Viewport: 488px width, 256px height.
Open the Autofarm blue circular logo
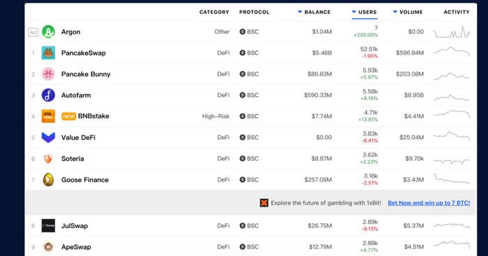(x=48, y=95)
